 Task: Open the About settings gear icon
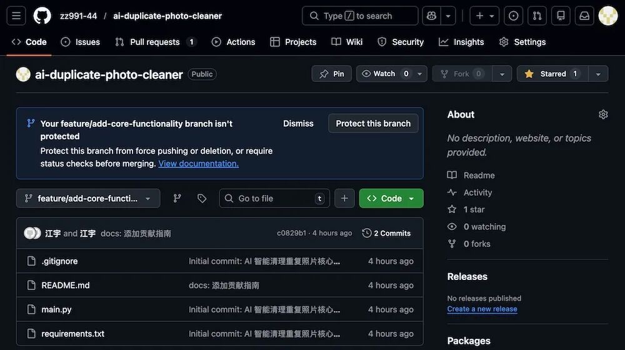tap(603, 114)
